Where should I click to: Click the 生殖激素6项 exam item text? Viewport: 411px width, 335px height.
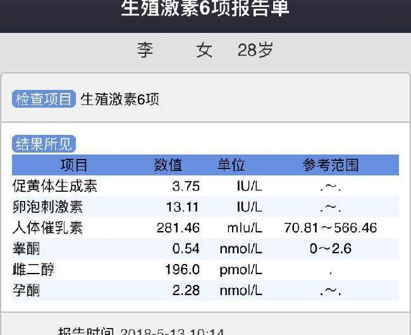click(x=120, y=99)
